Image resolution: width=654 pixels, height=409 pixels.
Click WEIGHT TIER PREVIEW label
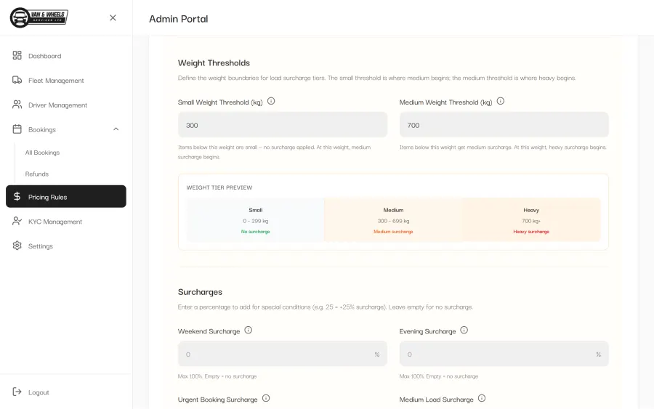219,187
